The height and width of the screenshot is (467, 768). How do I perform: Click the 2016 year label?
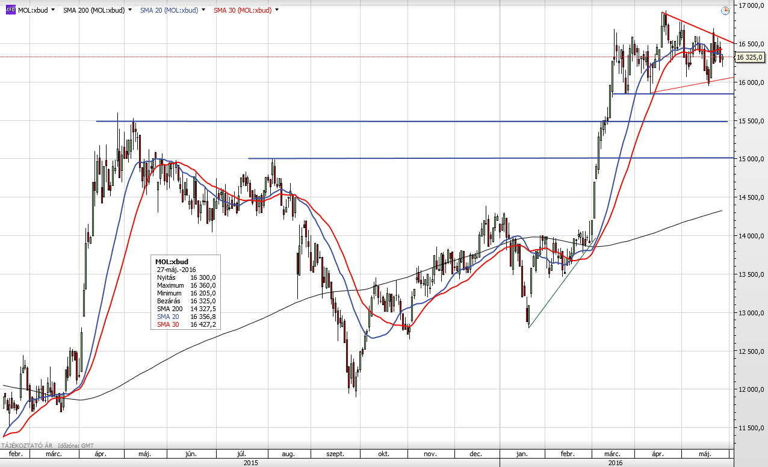(x=615, y=463)
